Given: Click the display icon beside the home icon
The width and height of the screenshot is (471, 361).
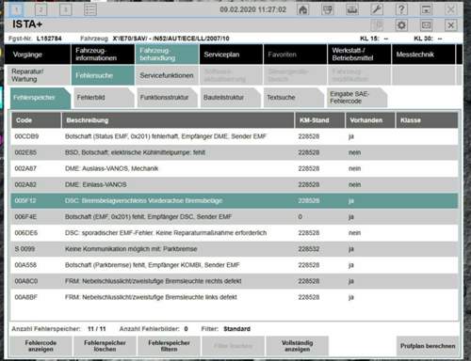Looking at the screenshot, I should click(x=328, y=9).
